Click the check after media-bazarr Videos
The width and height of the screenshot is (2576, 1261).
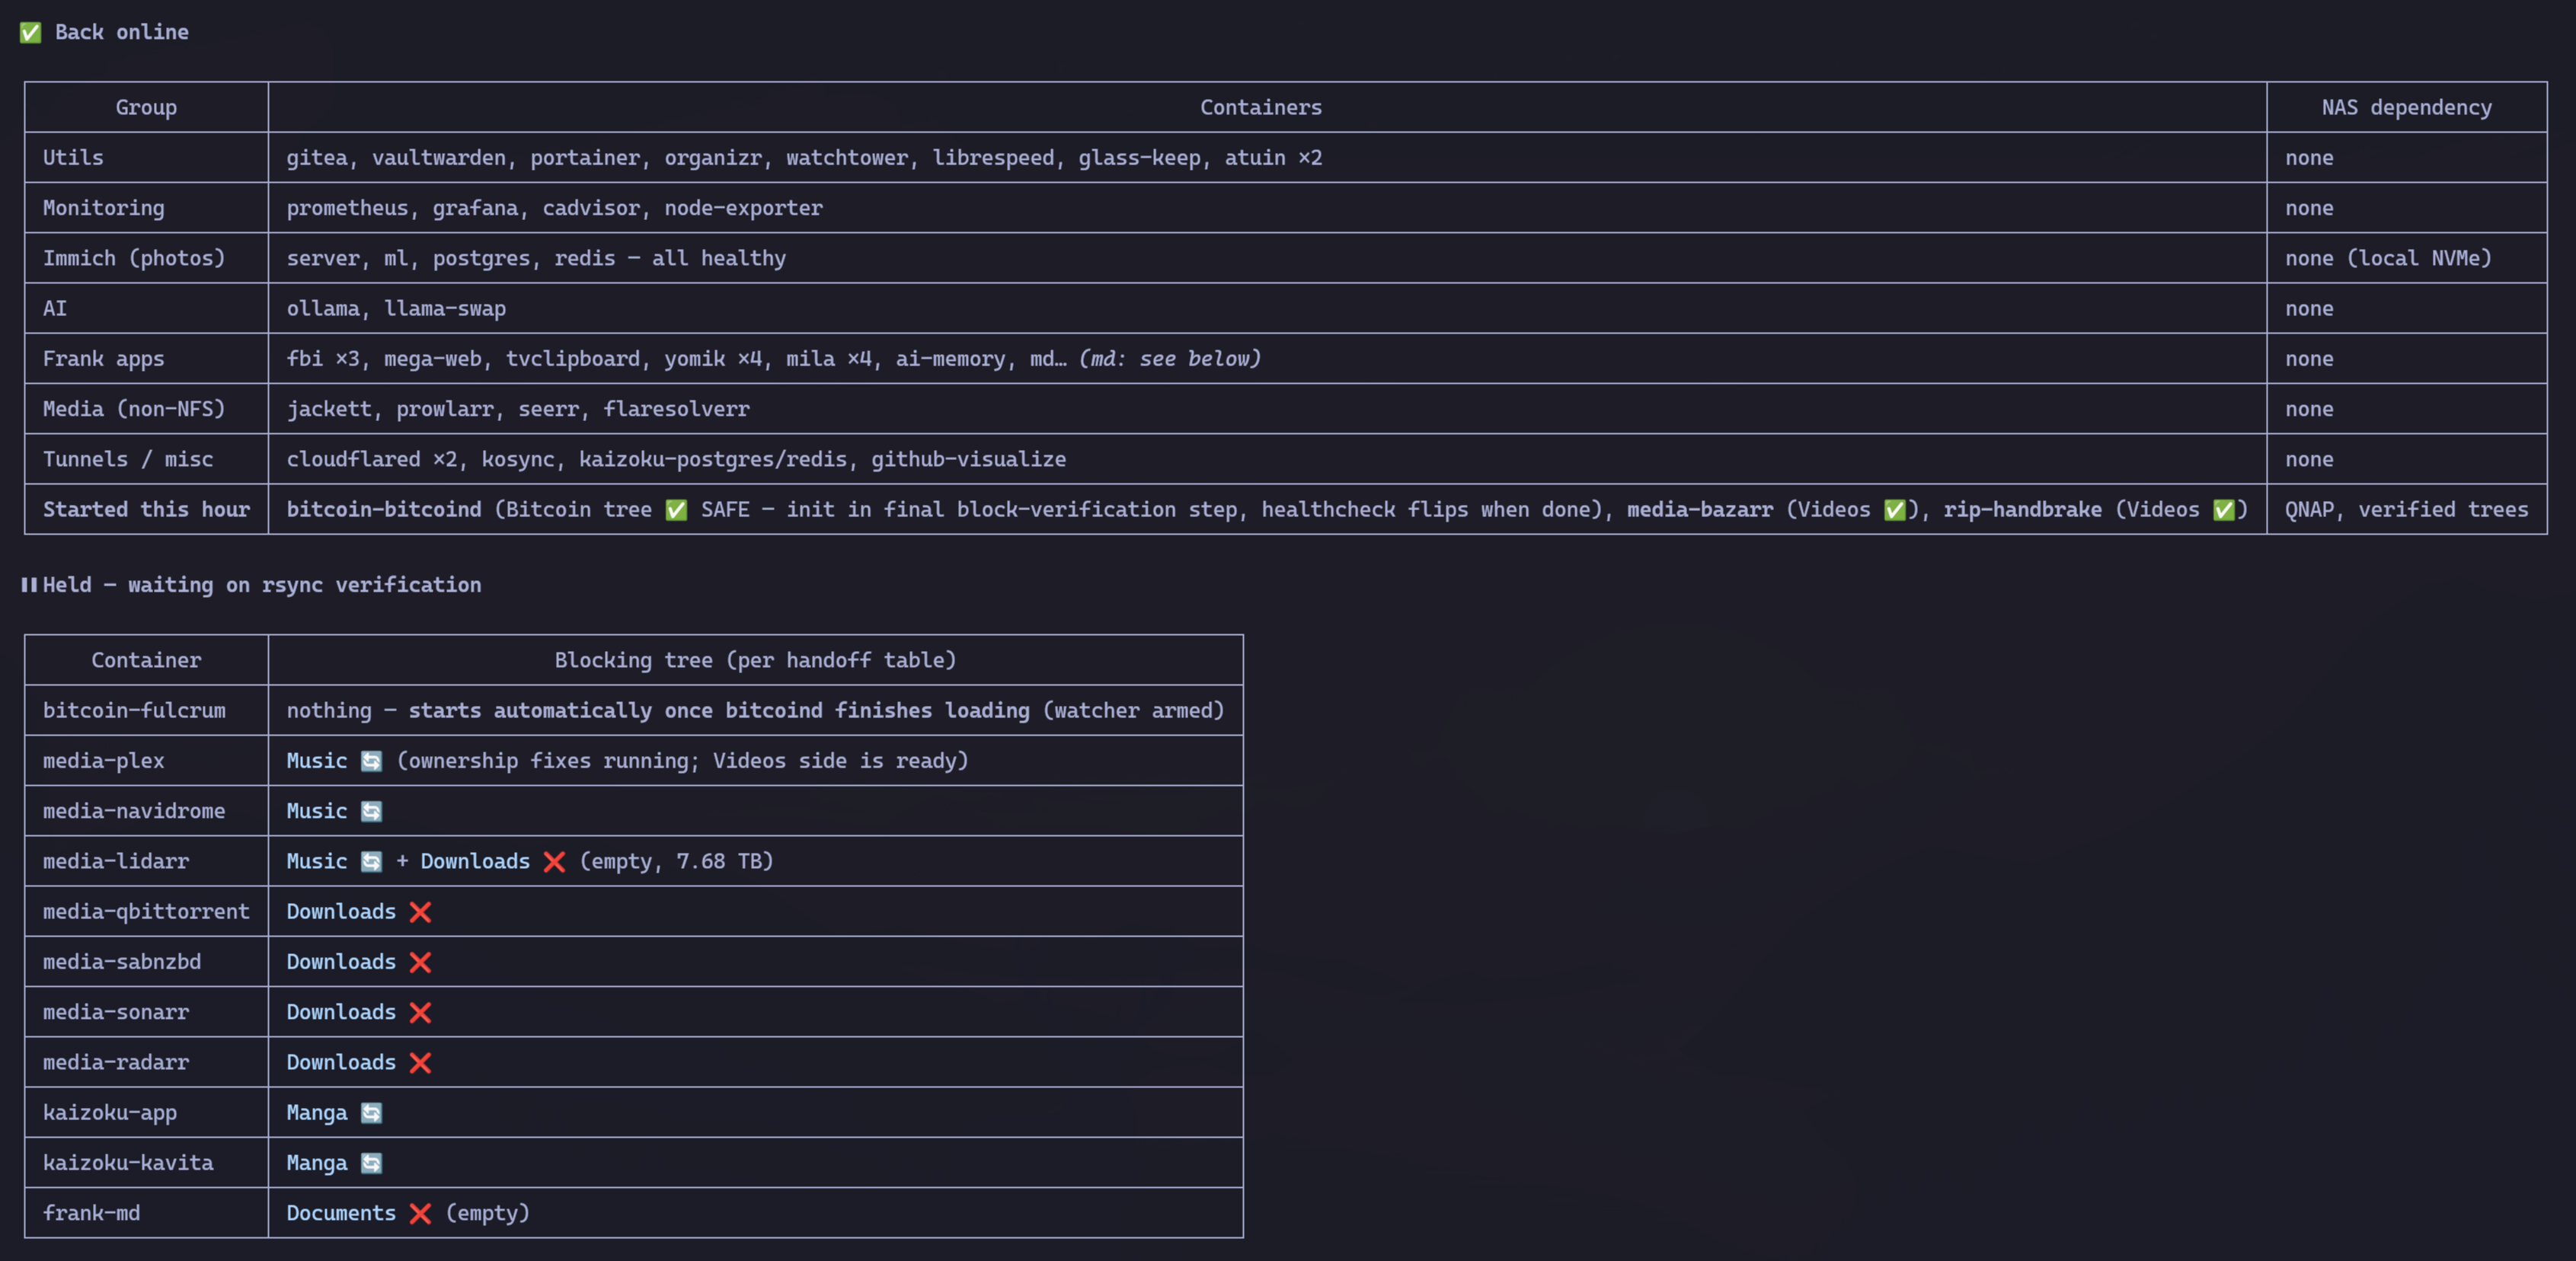tap(1895, 510)
